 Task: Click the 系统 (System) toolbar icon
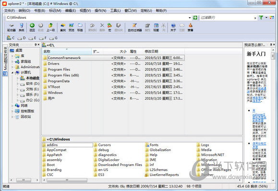22,27
